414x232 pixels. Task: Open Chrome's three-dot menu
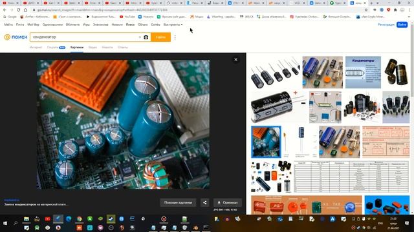(409, 10)
